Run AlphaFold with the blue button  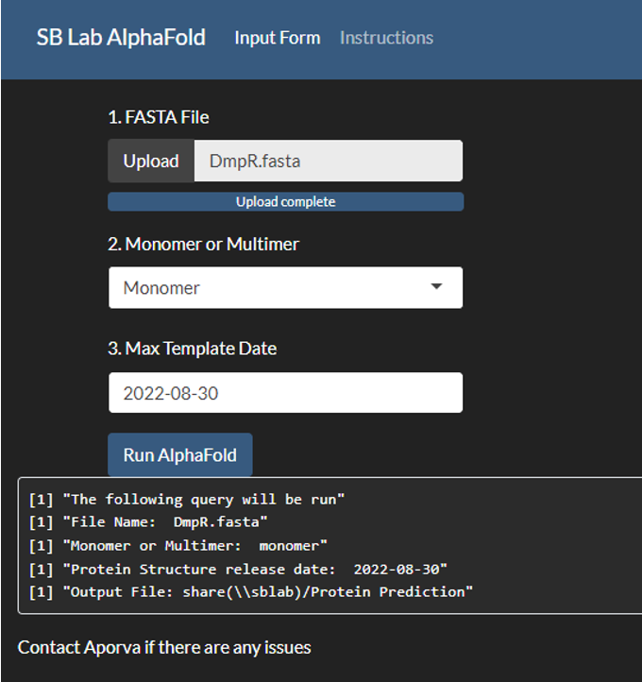point(179,455)
